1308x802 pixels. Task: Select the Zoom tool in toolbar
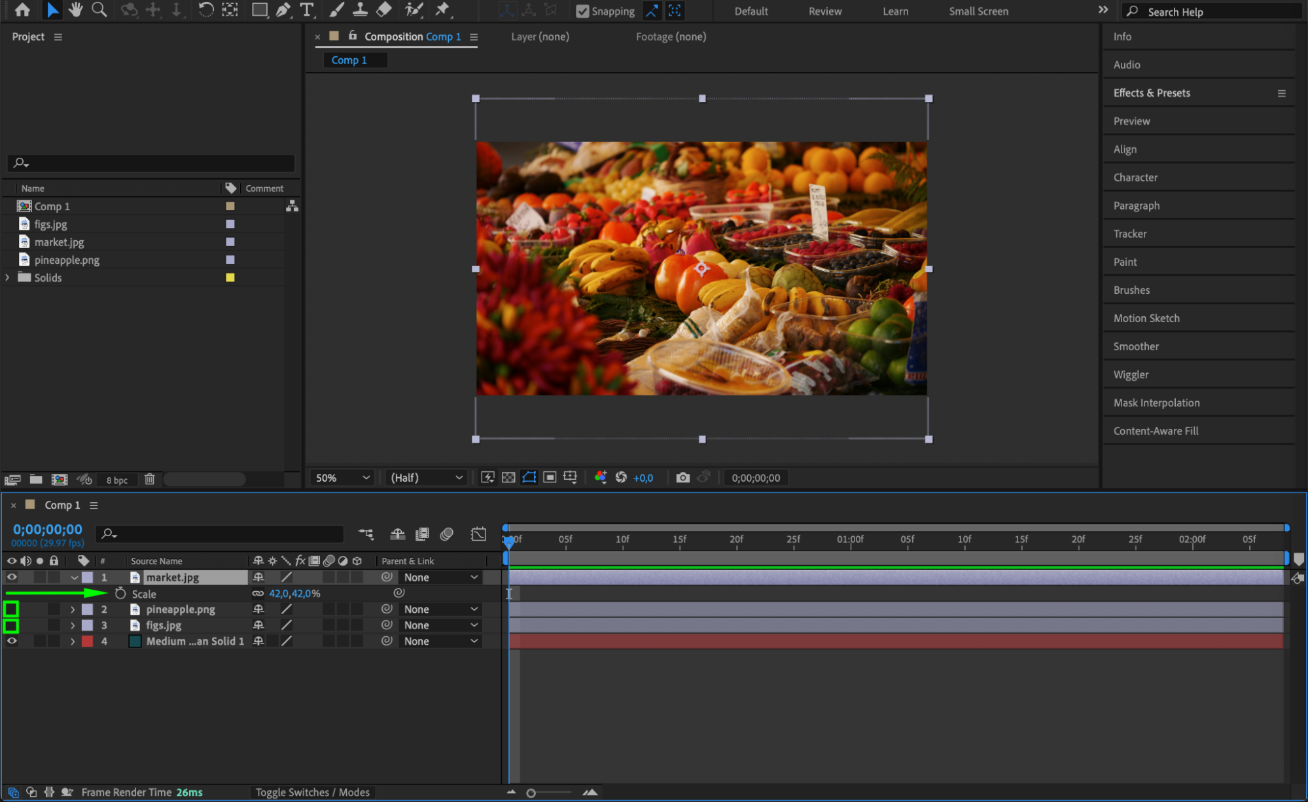(x=99, y=10)
